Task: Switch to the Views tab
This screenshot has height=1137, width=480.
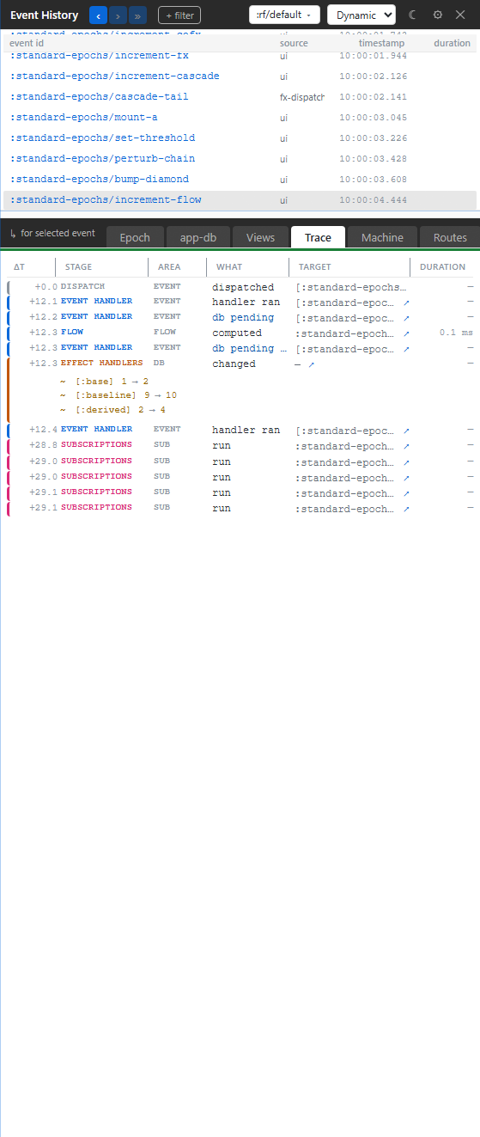Action: (x=261, y=237)
